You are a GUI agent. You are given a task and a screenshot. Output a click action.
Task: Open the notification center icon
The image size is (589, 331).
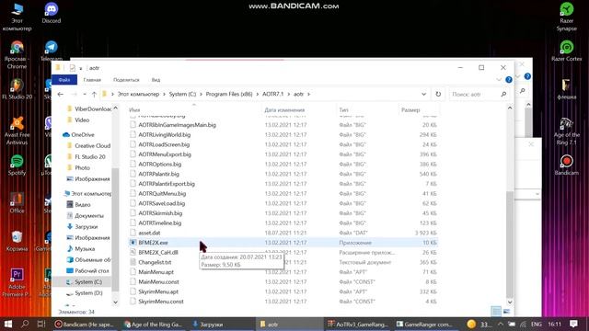573,324
